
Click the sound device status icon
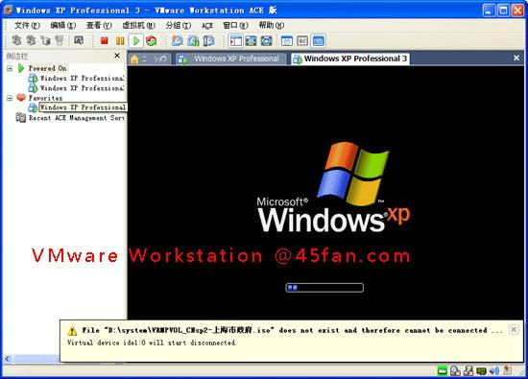click(x=494, y=371)
